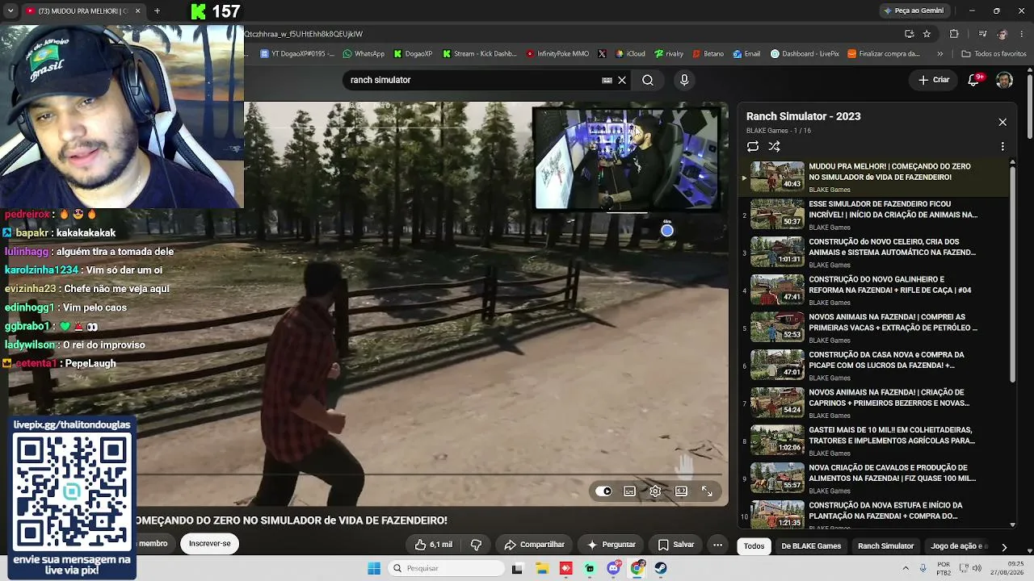Open YouTube notifications bell

974,80
